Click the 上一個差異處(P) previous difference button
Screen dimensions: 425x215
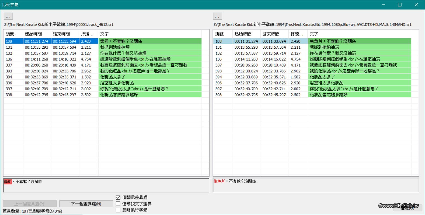click(x=30, y=204)
